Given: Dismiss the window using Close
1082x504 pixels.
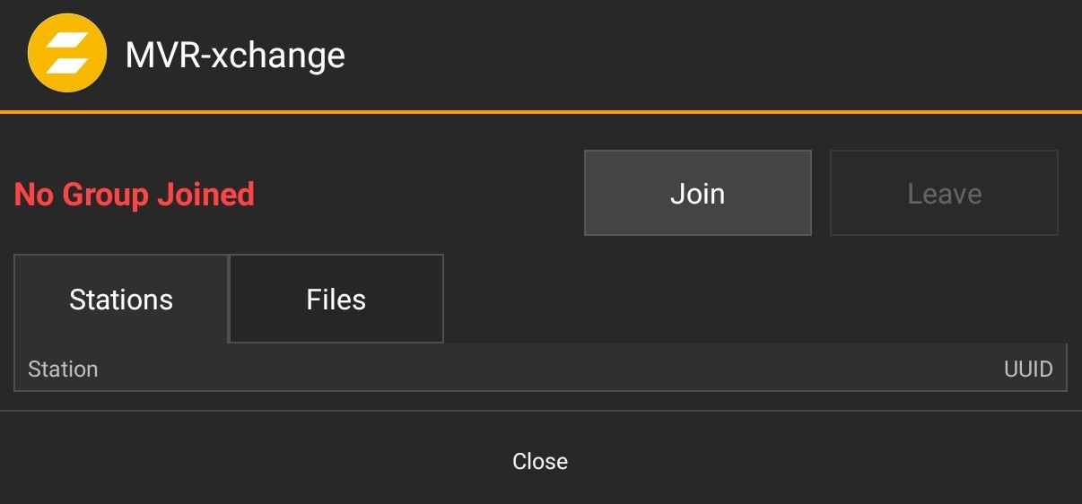Looking at the screenshot, I should pyautogui.click(x=540, y=461).
